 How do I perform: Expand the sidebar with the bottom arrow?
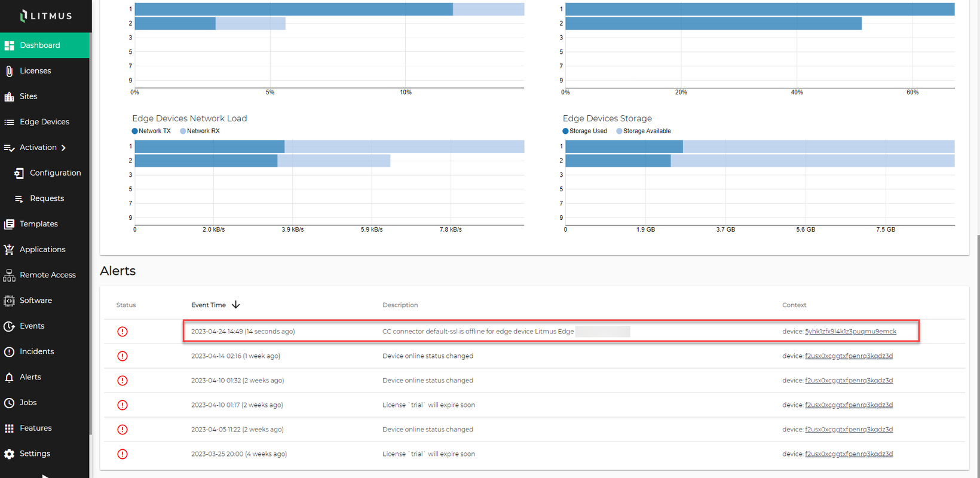tap(45, 476)
